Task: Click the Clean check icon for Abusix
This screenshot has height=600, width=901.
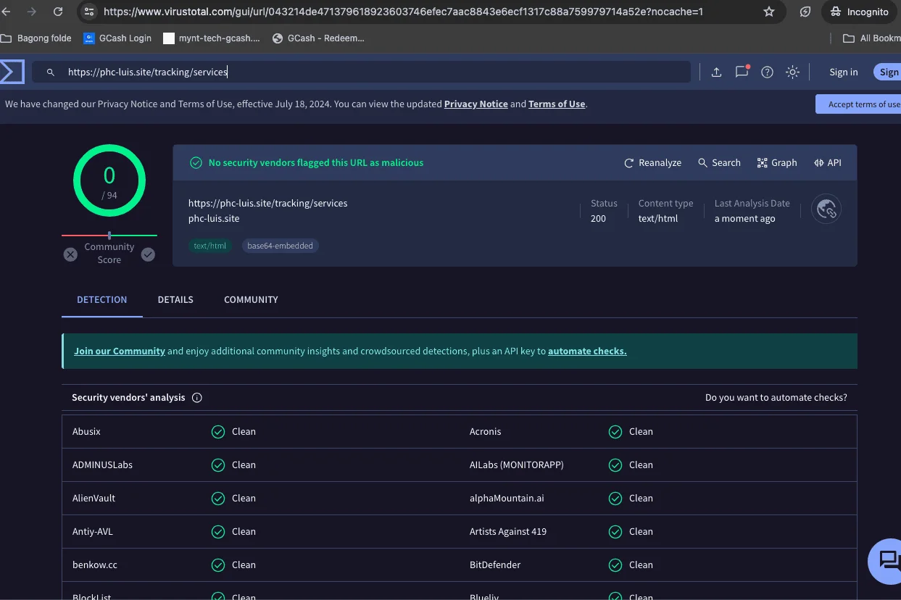Action: point(218,432)
